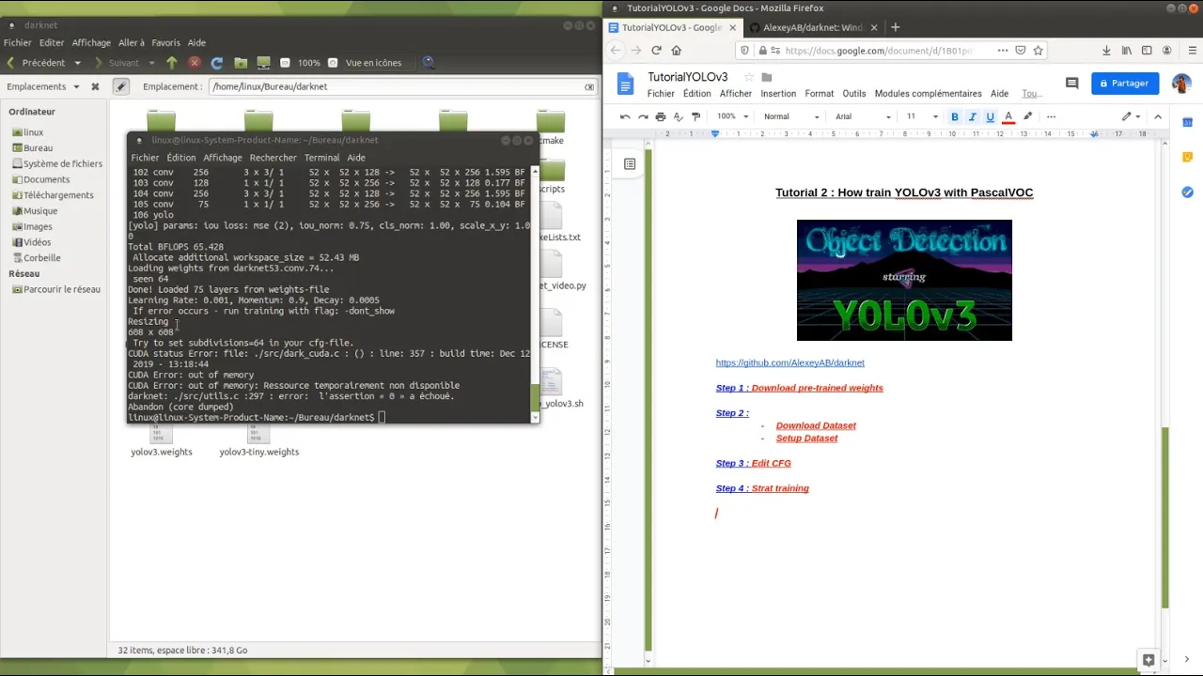Toggle the location edit pencil button
1203x676 pixels.
[x=120, y=86]
